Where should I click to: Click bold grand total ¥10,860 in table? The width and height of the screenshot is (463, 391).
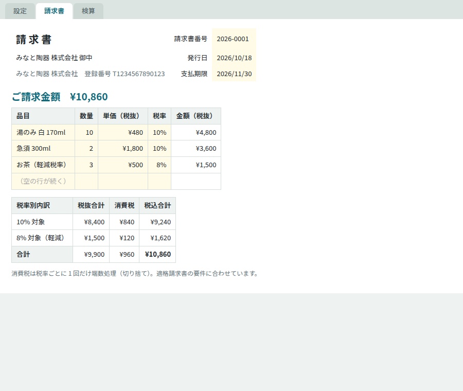[157, 254]
